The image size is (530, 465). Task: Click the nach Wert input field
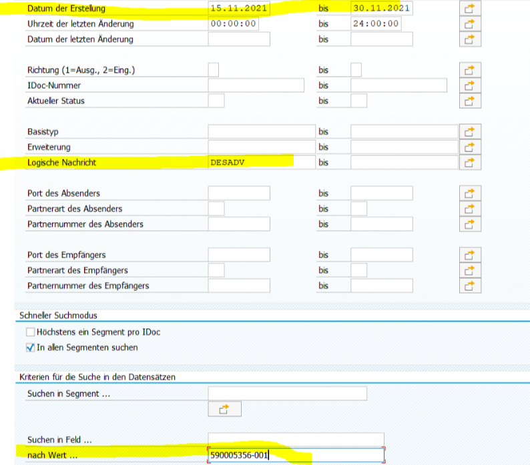click(x=296, y=455)
